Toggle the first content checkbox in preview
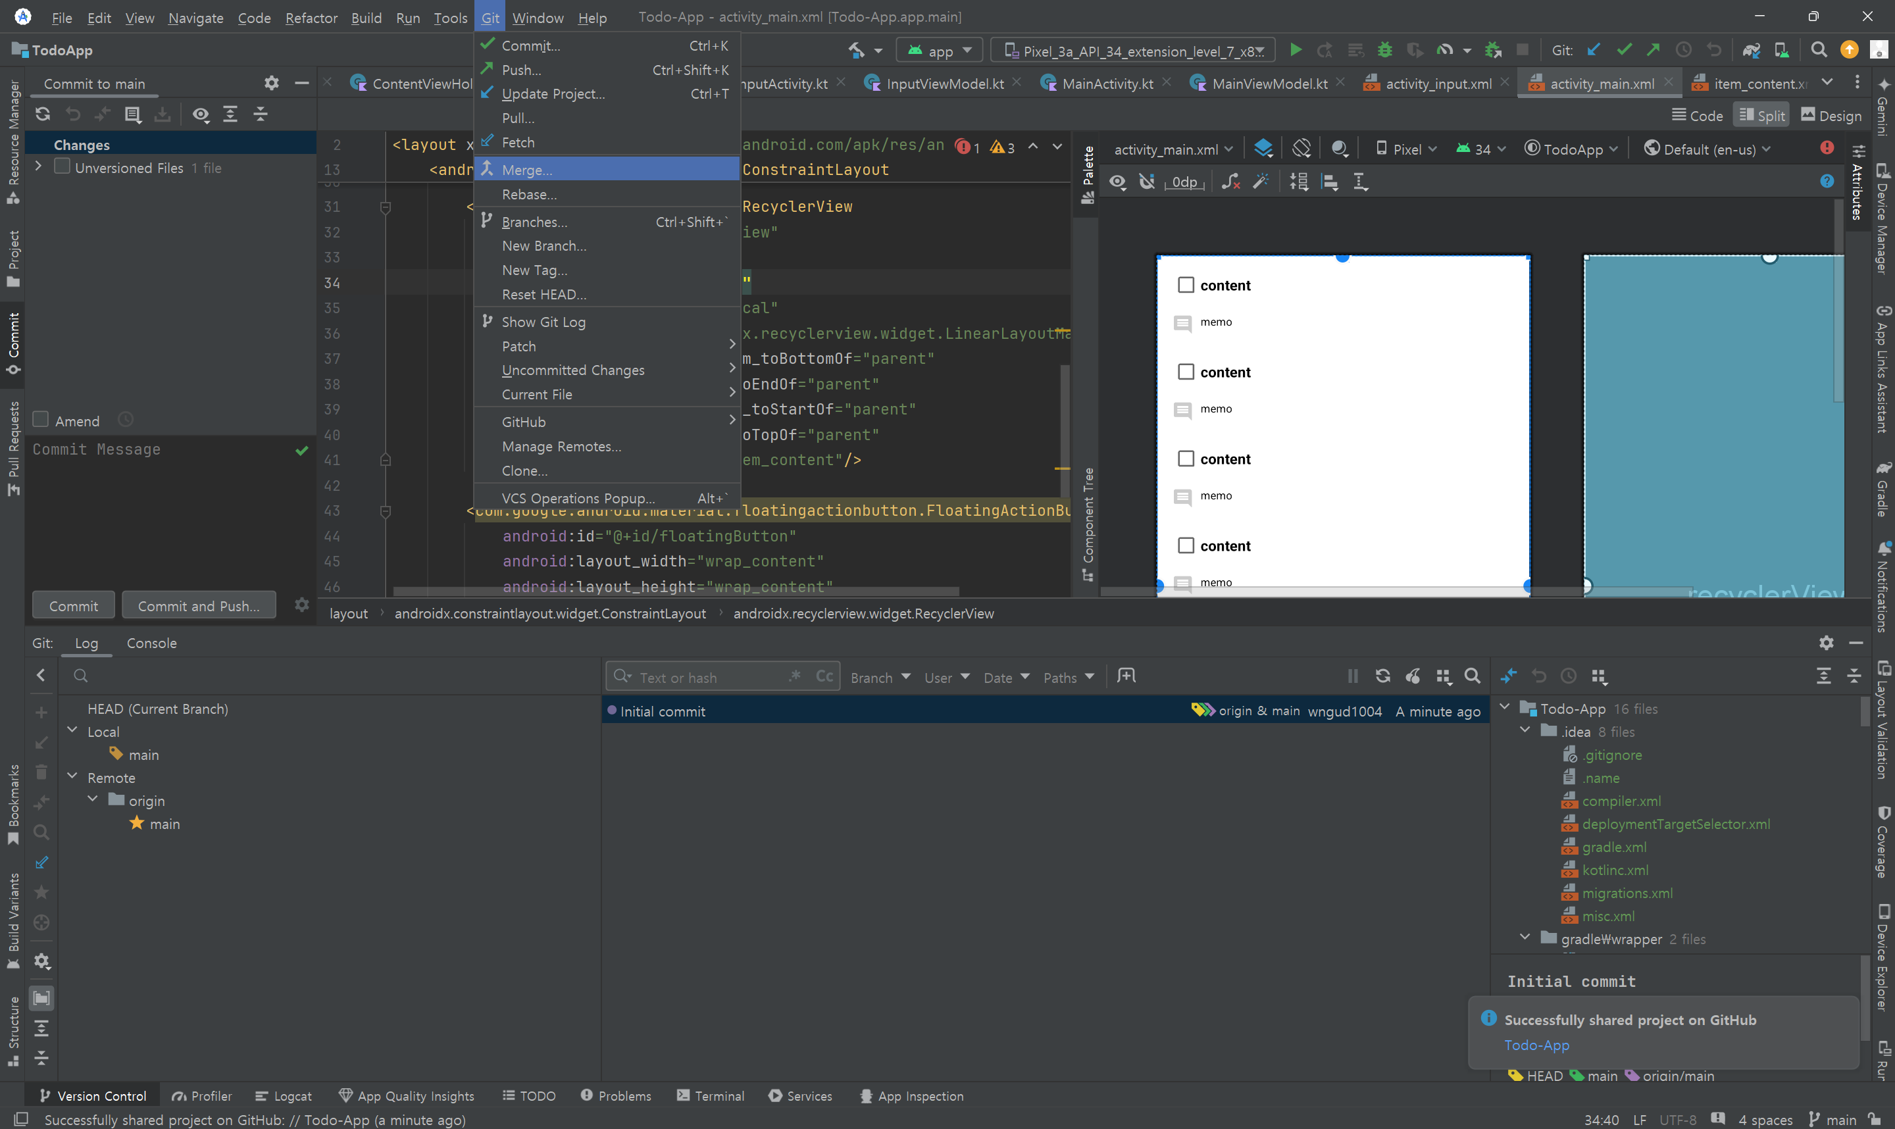The image size is (1895, 1129). [1185, 286]
